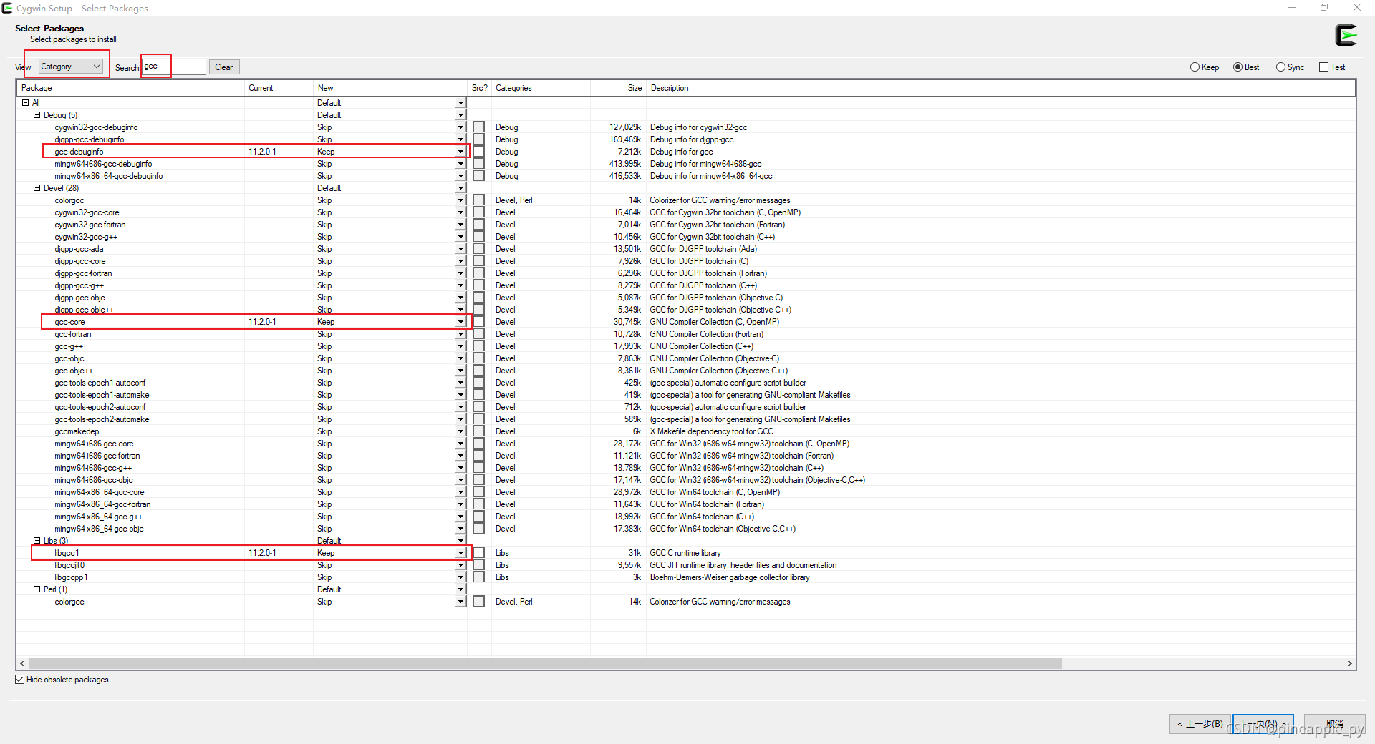Collapse the Libs (3) category
This screenshot has height=744, width=1375.
(x=37, y=541)
